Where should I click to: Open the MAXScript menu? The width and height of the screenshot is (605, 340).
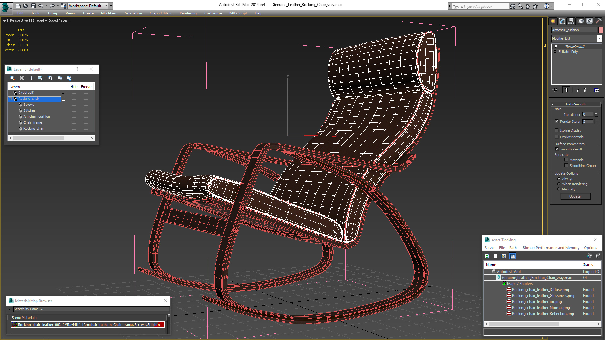[x=238, y=13]
